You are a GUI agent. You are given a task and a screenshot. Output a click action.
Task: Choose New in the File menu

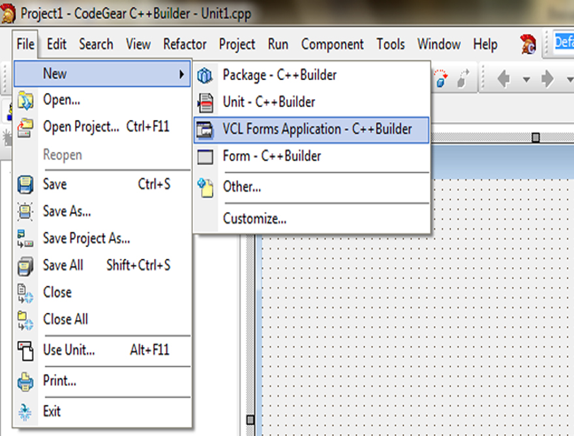[x=102, y=74]
